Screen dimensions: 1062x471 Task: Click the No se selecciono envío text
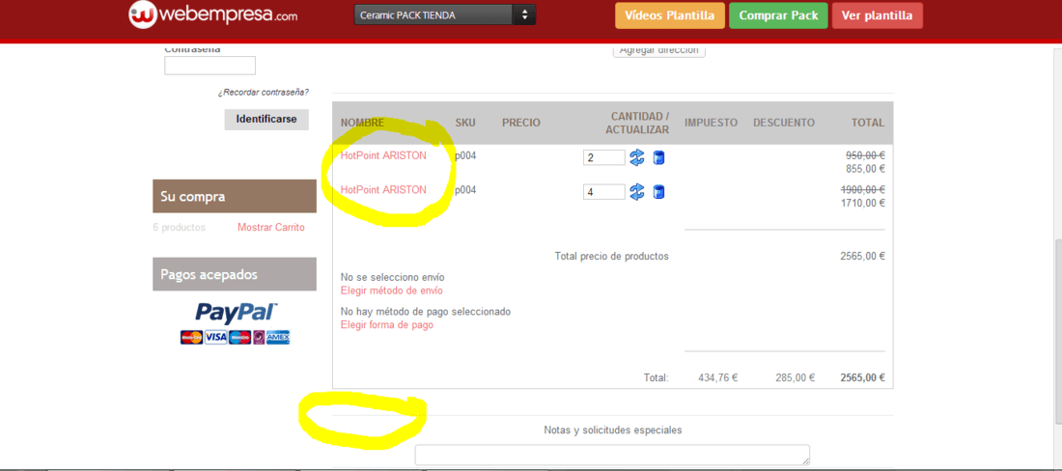(x=393, y=277)
